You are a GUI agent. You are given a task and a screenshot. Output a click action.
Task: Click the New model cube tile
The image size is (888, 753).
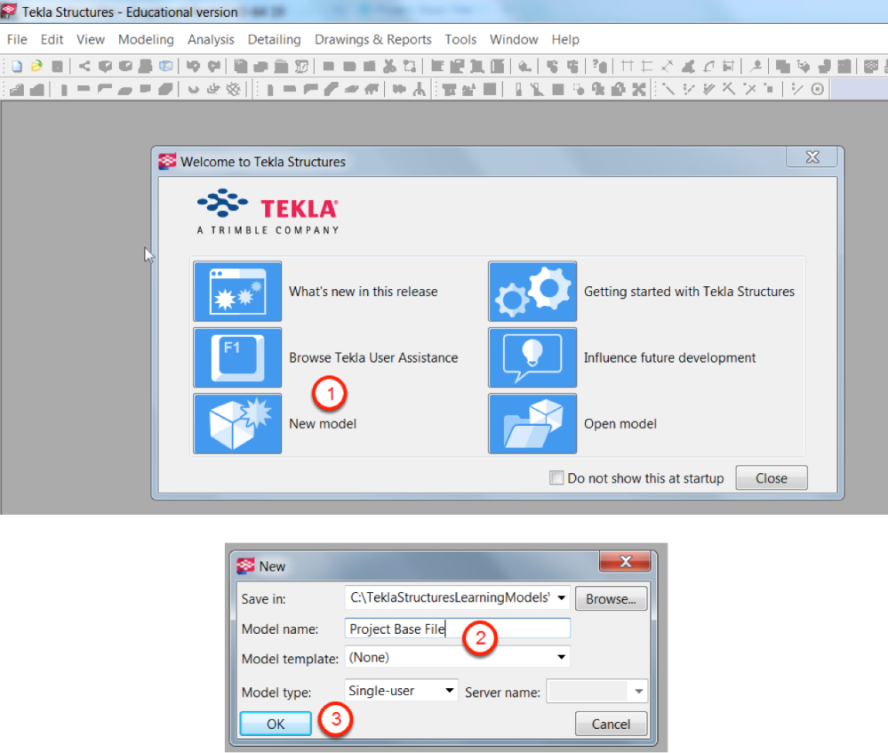[x=237, y=424]
